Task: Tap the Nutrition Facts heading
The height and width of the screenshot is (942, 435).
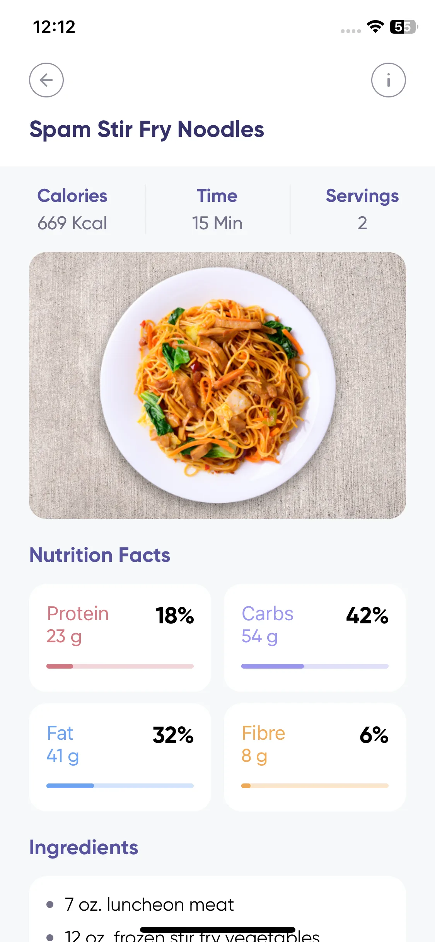Action: click(x=100, y=555)
